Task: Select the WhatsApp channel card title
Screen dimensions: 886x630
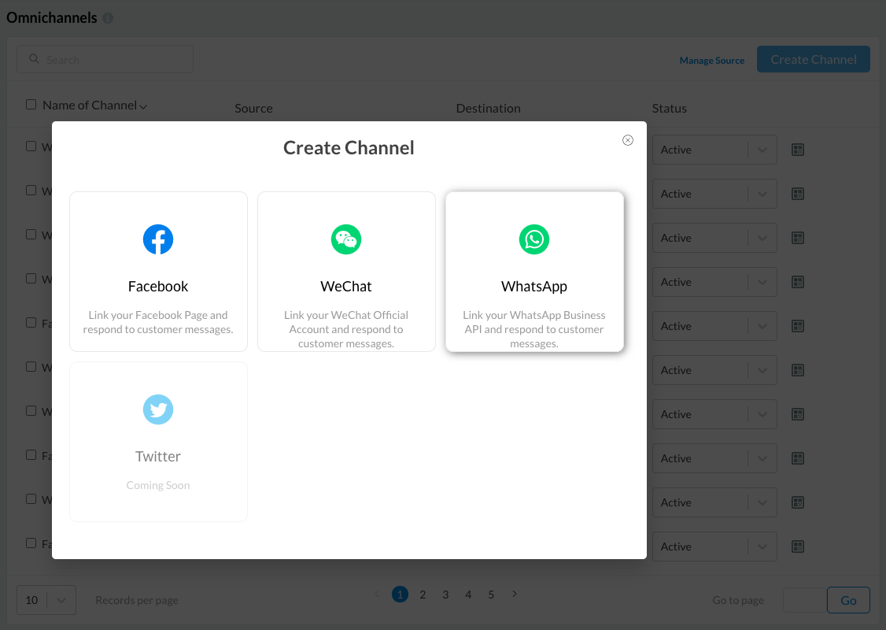Action: coord(534,287)
